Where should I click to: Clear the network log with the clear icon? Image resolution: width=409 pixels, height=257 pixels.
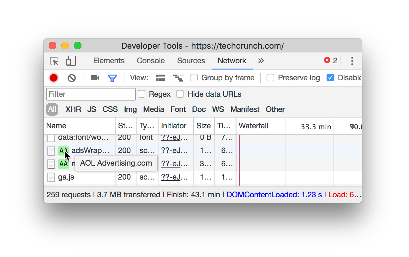pyautogui.click(x=72, y=78)
